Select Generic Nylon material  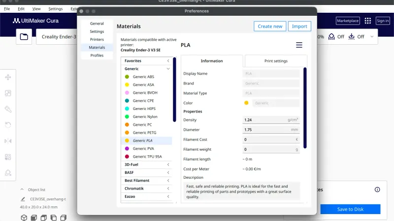[x=146, y=116]
